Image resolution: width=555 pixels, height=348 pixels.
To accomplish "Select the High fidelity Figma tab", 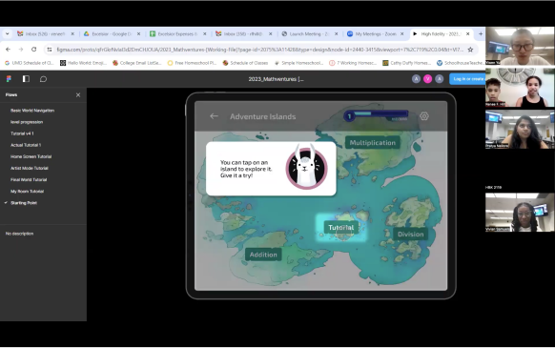I will [441, 34].
